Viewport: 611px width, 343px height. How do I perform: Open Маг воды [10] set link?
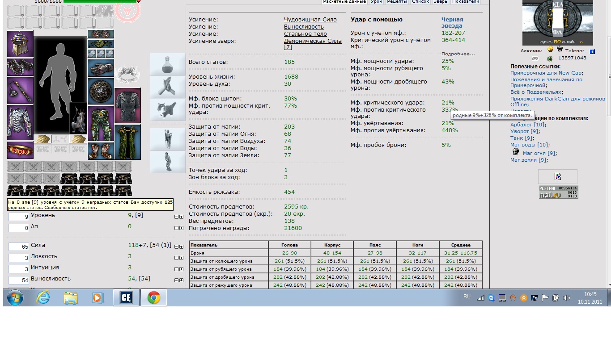coord(529,145)
